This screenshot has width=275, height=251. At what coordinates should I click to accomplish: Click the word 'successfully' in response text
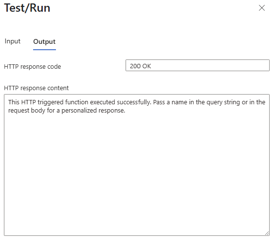[134, 102]
